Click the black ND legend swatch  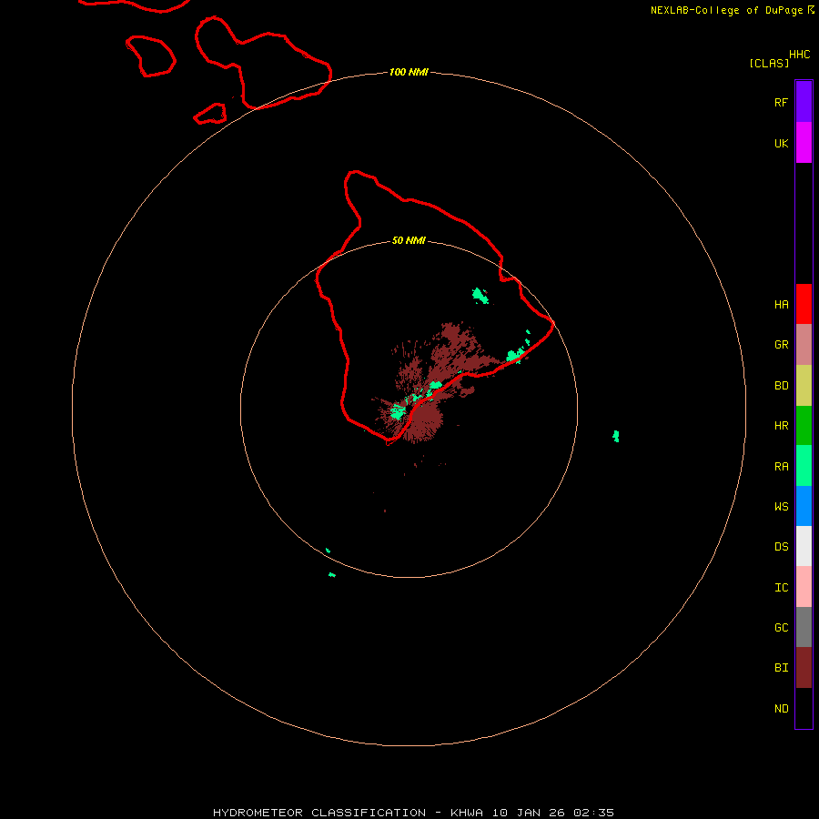tap(804, 708)
